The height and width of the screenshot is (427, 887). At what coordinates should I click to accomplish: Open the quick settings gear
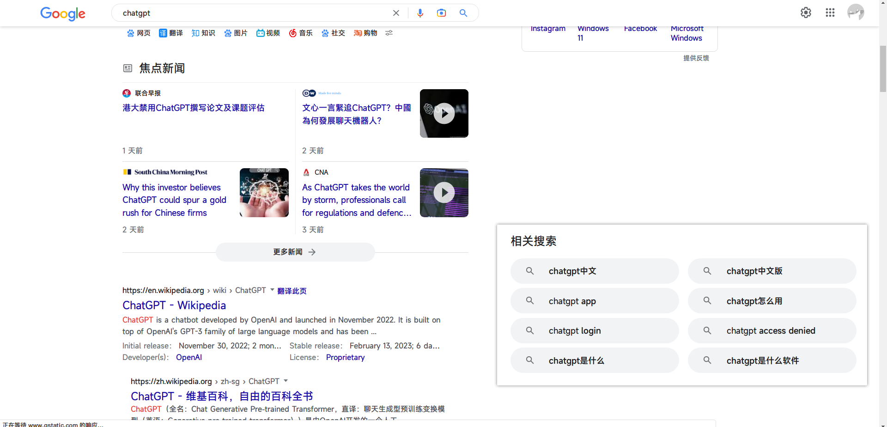(806, 12)
